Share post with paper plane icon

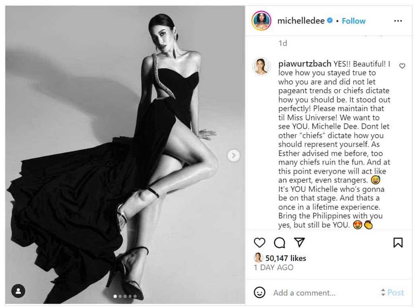tap(299, 242)
